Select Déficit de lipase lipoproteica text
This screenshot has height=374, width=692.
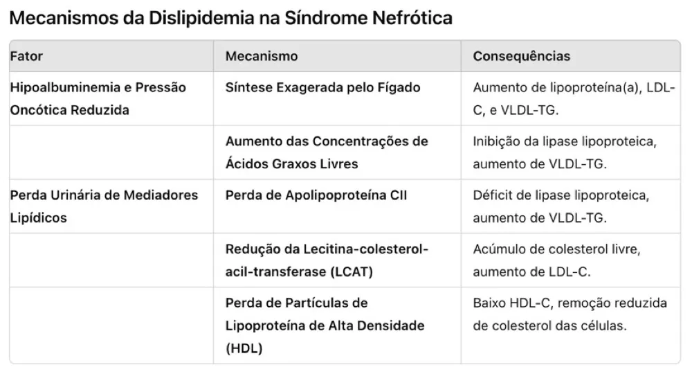(561, 206)
